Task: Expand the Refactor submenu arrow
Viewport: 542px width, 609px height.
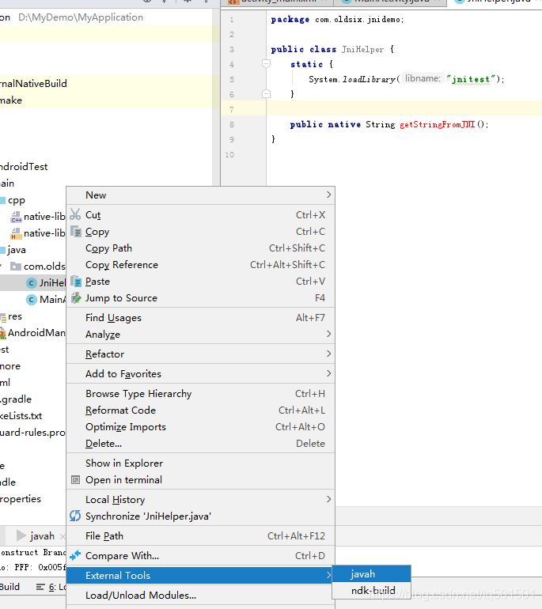Action: click(x=328, y=354)
